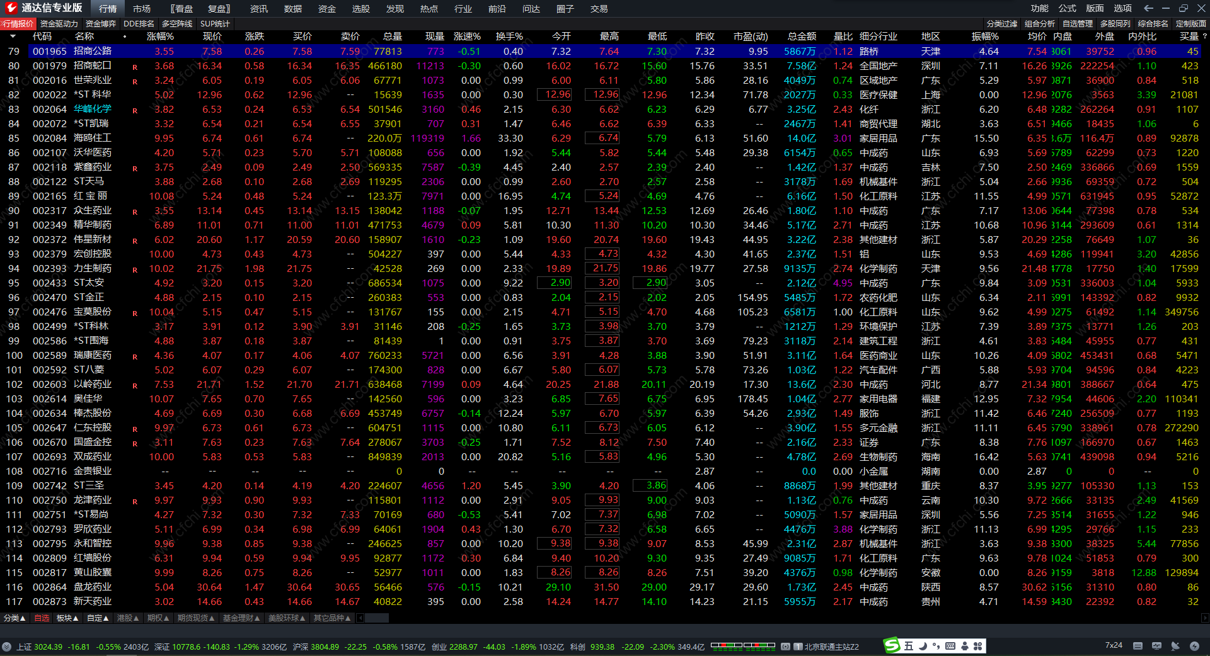The image size is (1210, 656).
Task: Click the four-leaf toolbox icon in input bar
Action: [978, 646]
